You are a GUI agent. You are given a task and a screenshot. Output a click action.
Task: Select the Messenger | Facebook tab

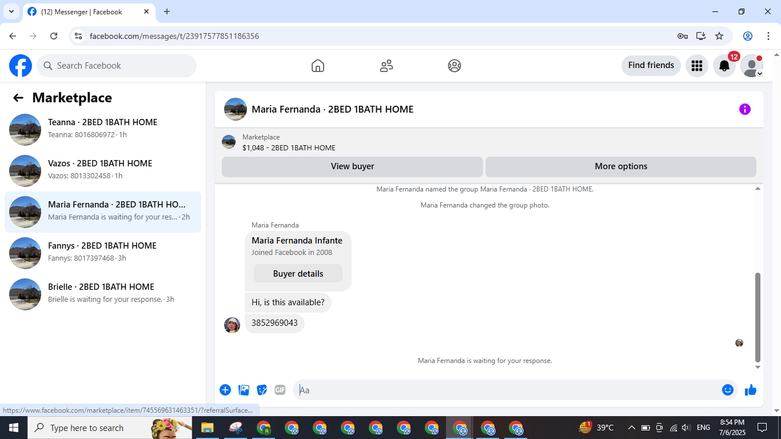point(89,11)
